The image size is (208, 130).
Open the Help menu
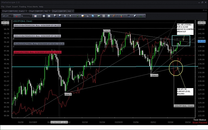(41, 7)
